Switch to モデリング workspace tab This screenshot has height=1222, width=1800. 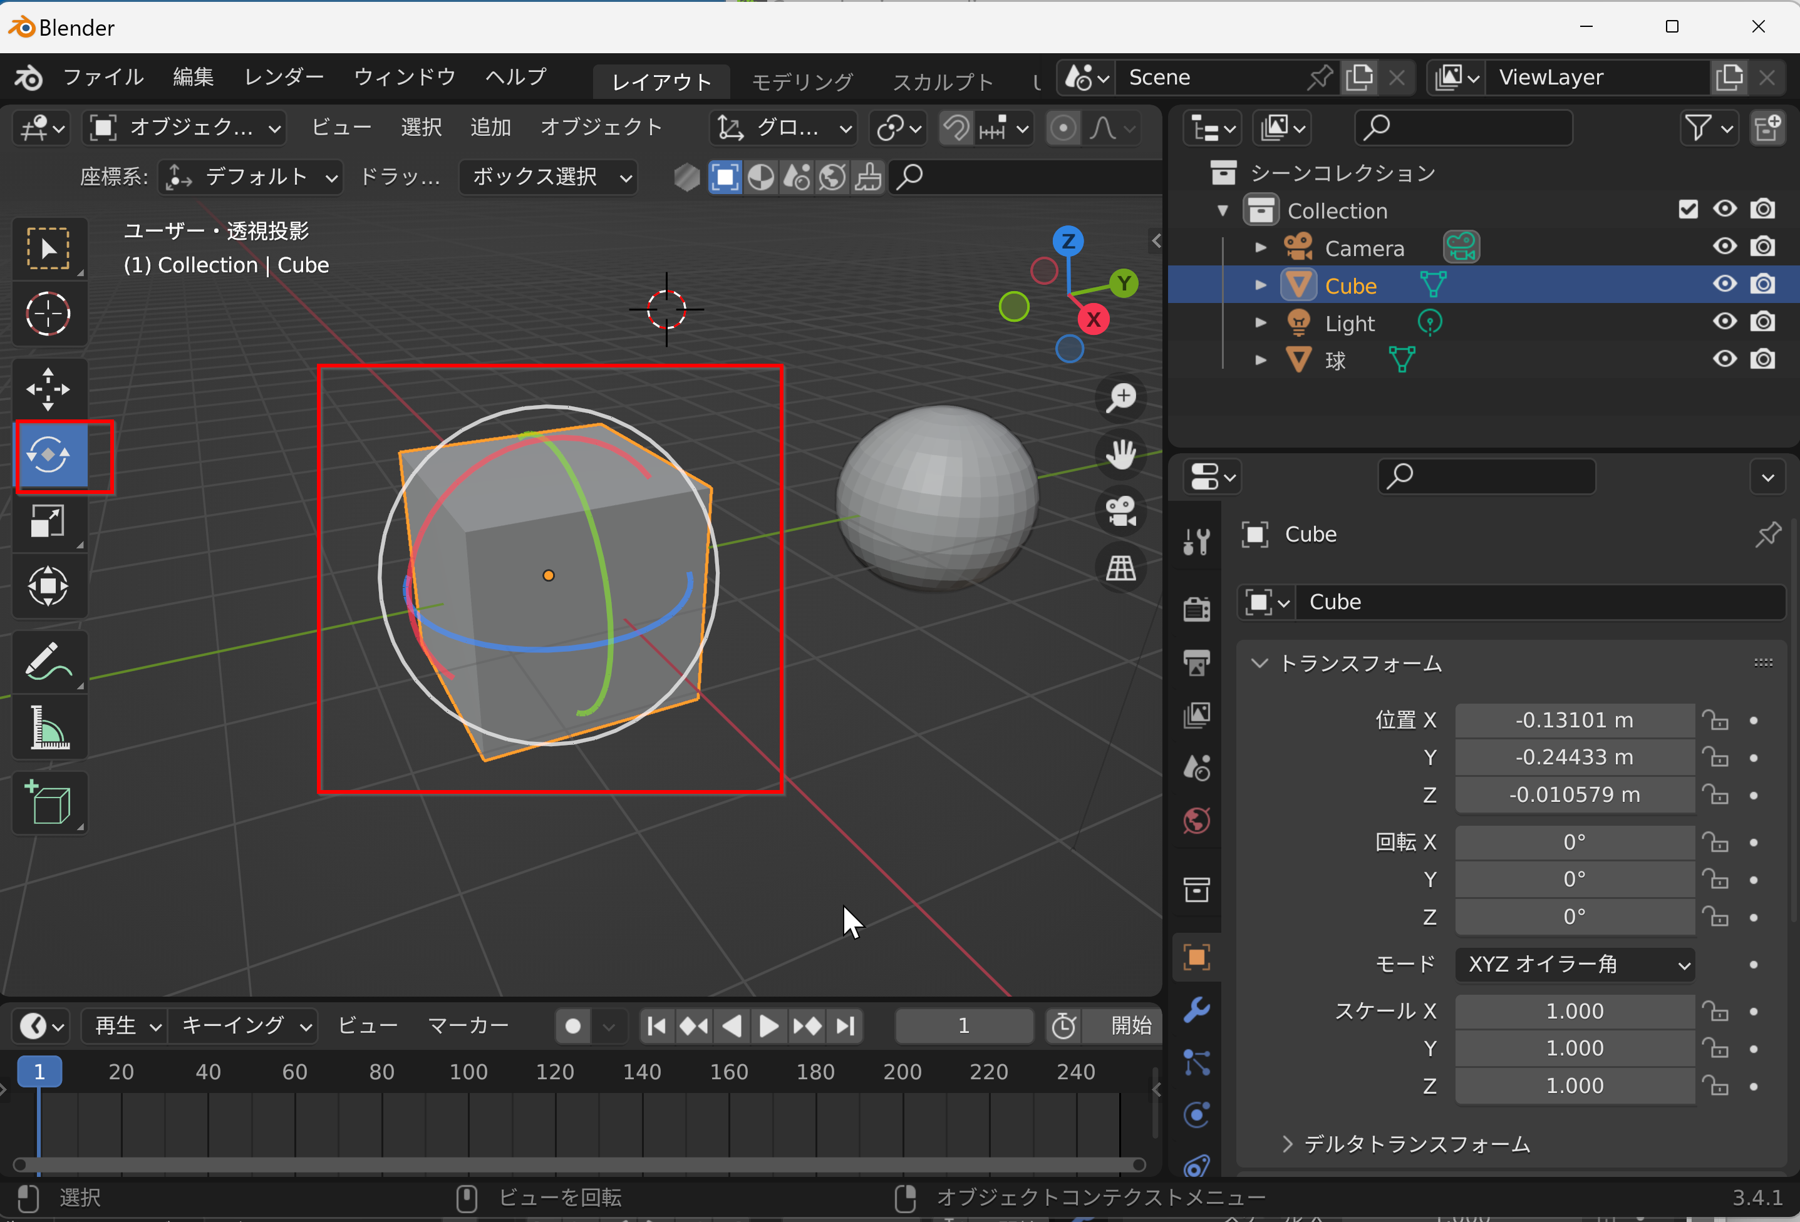coord(802,81)
